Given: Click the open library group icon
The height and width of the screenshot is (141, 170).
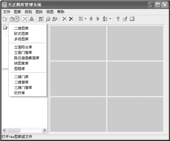Looking at the screenshot, I should 12,19.
